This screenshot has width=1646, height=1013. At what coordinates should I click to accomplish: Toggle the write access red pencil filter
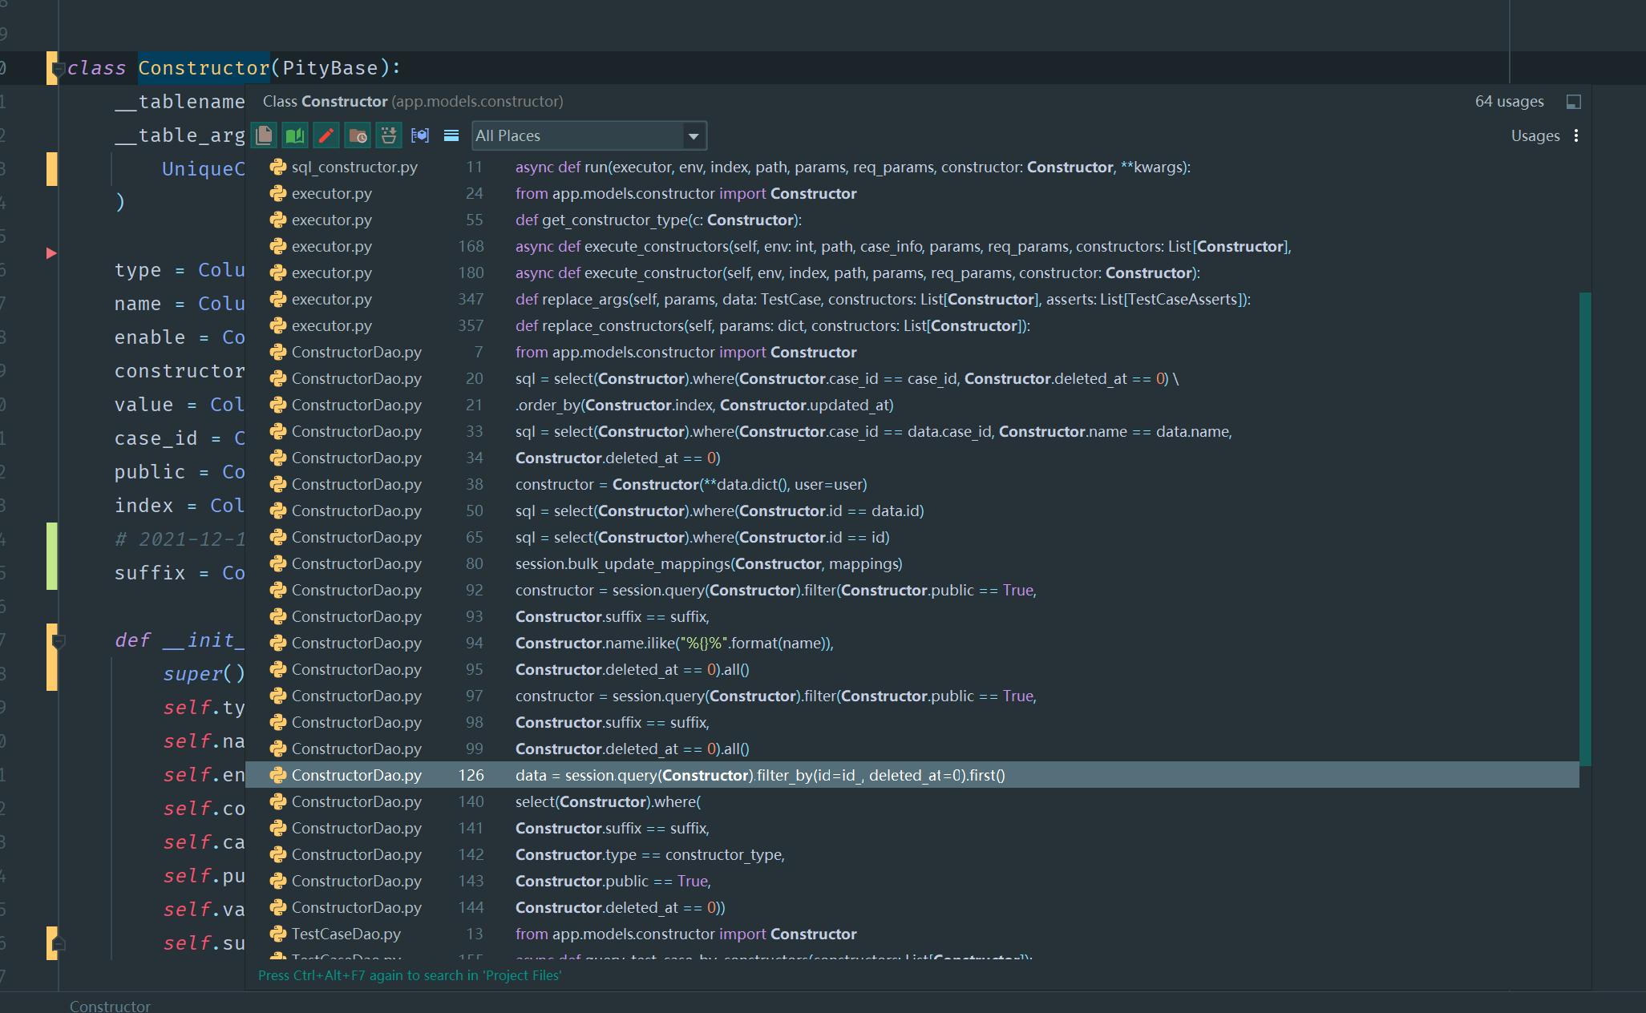(x=326, y=135)
